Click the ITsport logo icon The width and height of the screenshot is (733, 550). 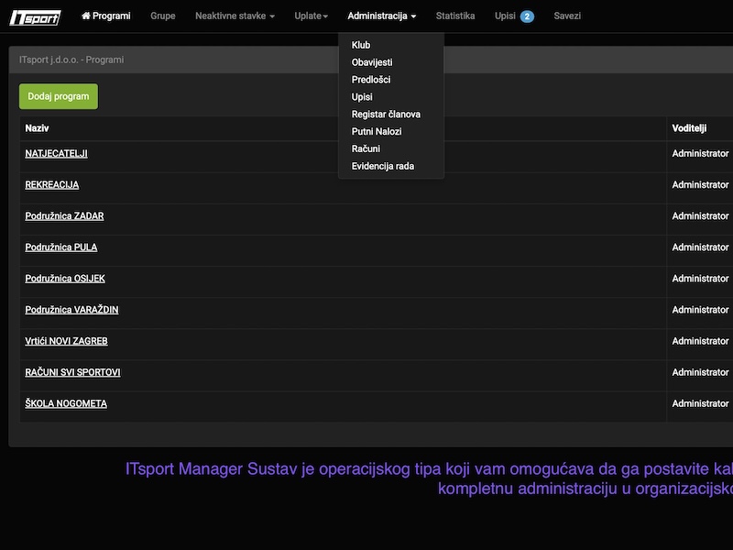point(35,16)
